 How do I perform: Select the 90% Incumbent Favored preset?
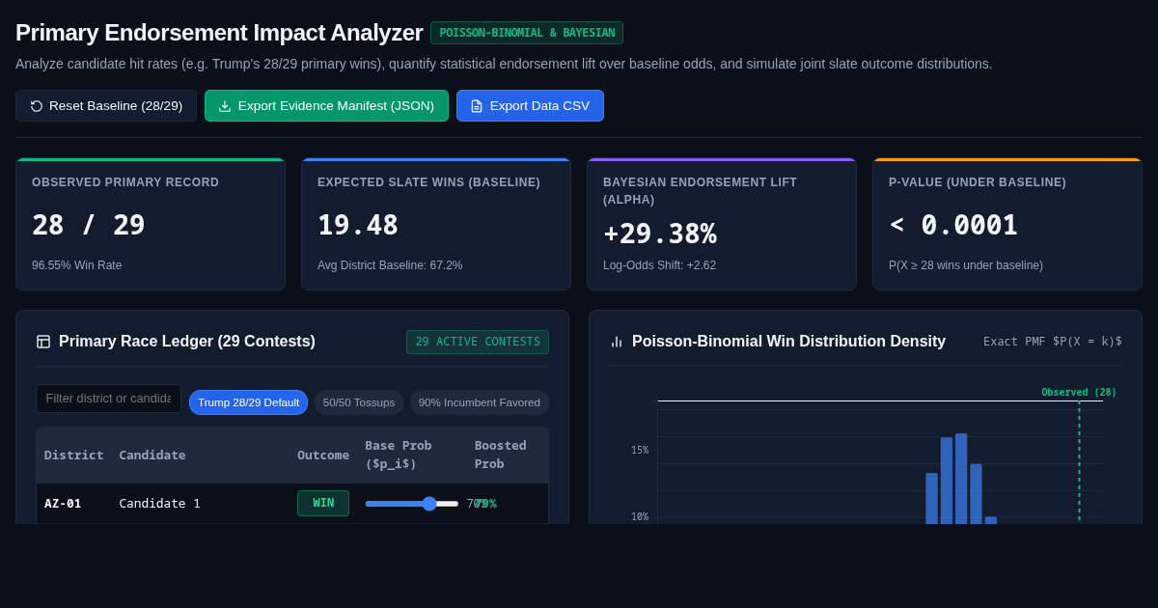click(x=480, y=402)
